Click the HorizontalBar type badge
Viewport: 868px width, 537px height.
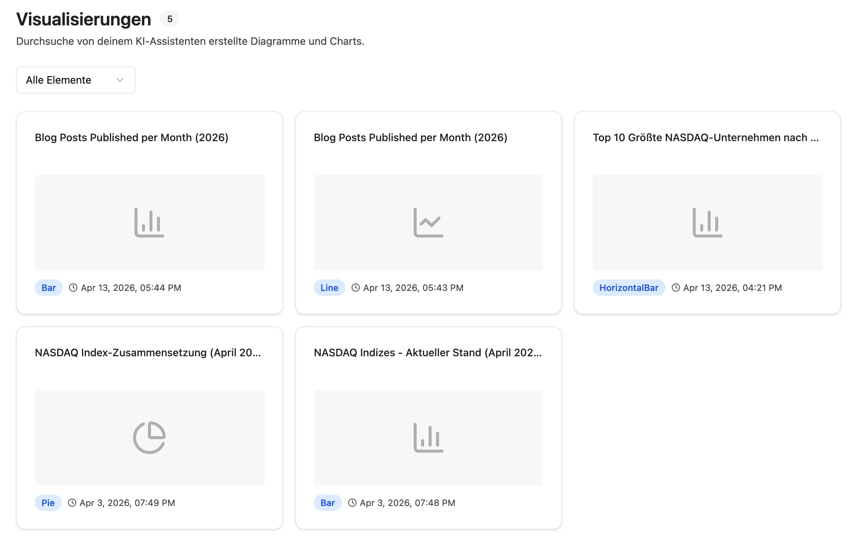(629, 288)
